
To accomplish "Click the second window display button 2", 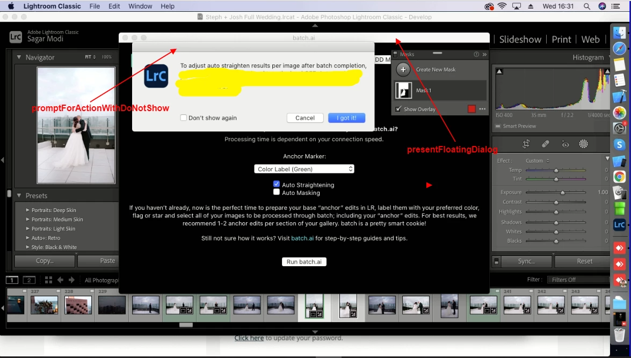I will coord(29,280).
